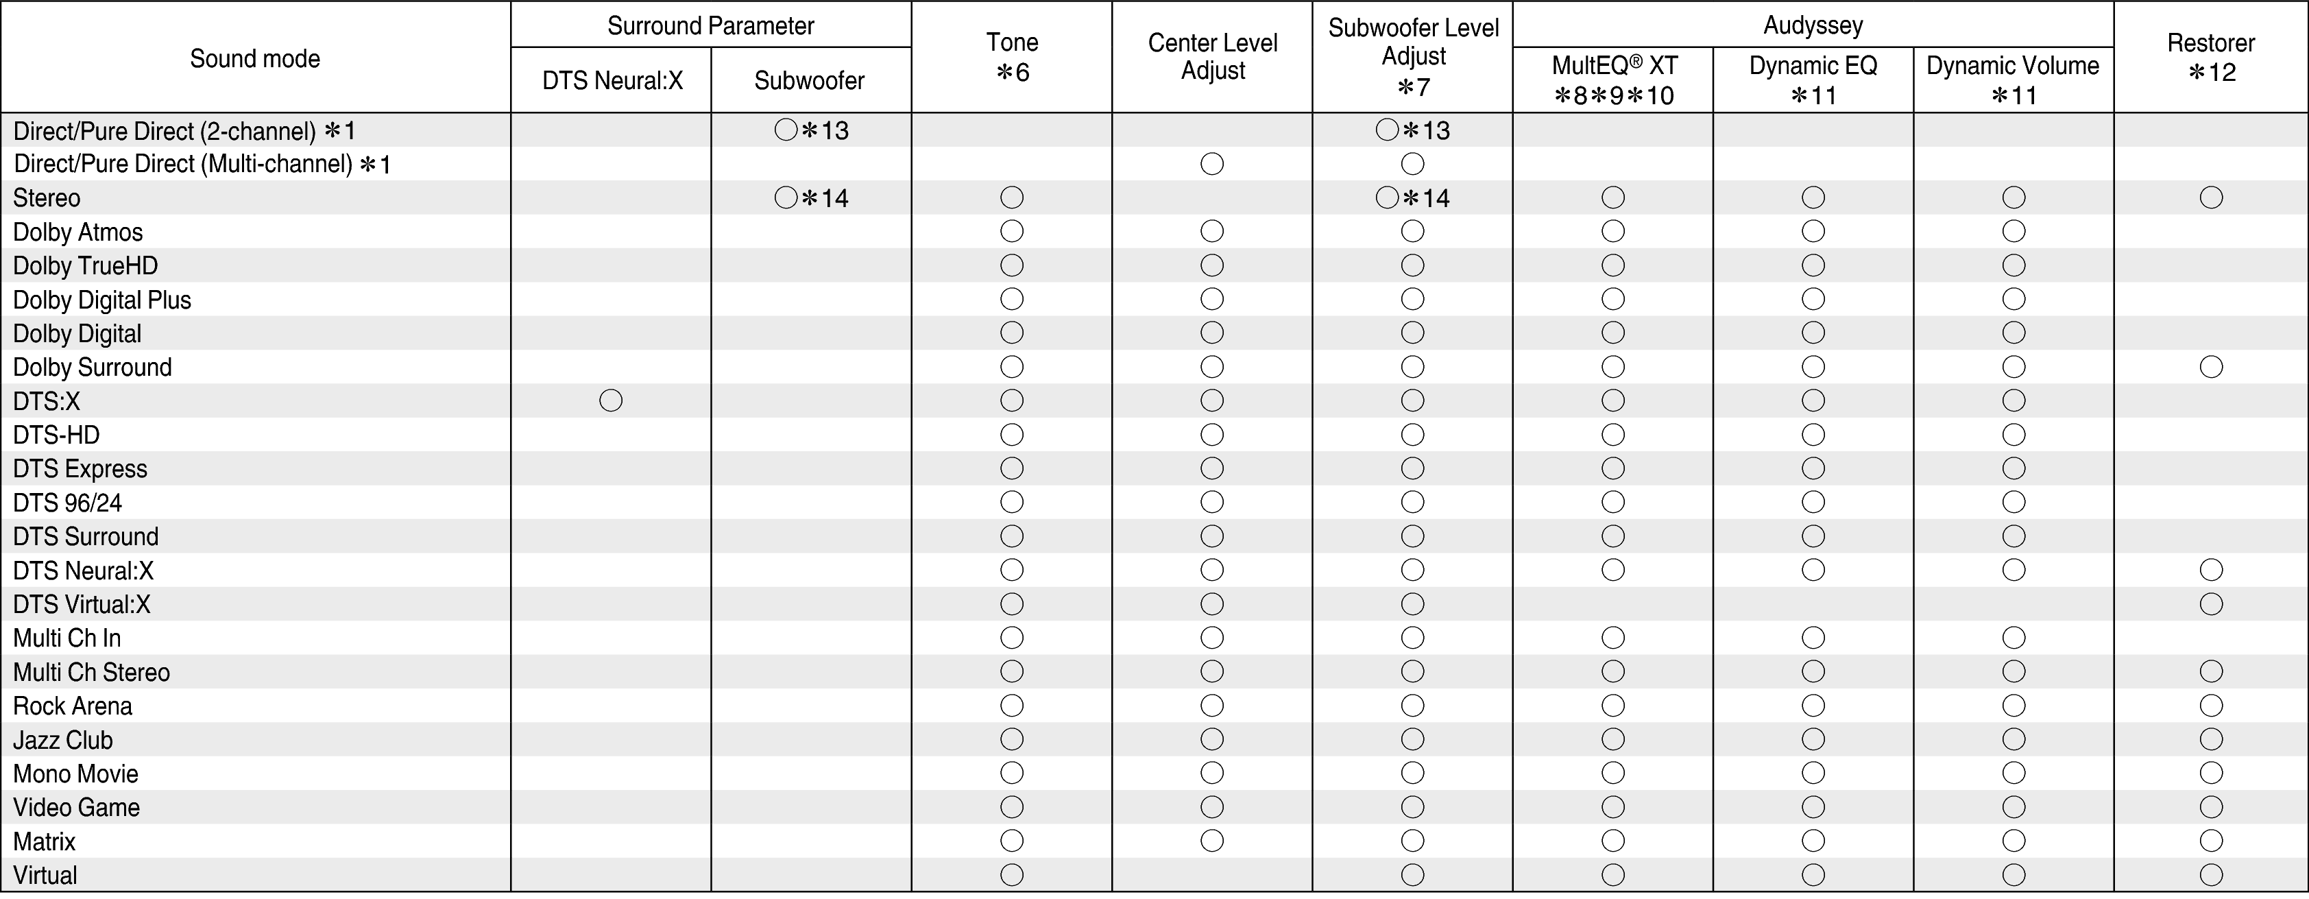Click the "Dynamic EQ" column header

[x=1813, y=67]
